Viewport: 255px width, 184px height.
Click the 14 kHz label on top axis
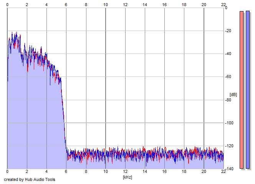click(145, 5)
